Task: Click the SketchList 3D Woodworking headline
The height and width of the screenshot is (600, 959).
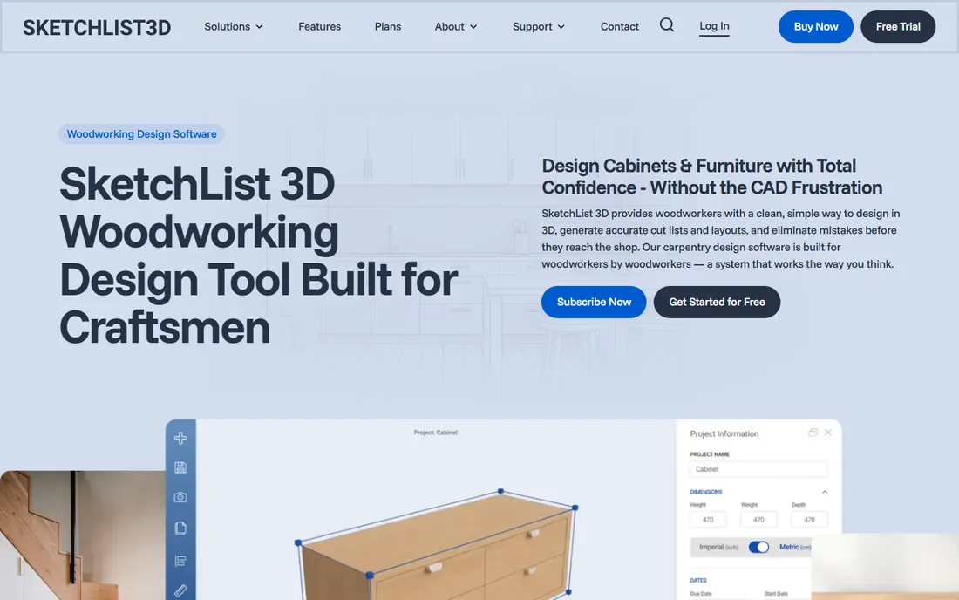Action: [258, 255]
